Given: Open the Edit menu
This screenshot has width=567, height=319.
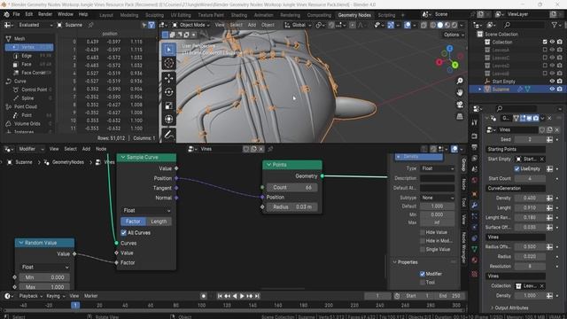Looking at the screenshot, I should (x=29, y=14).
